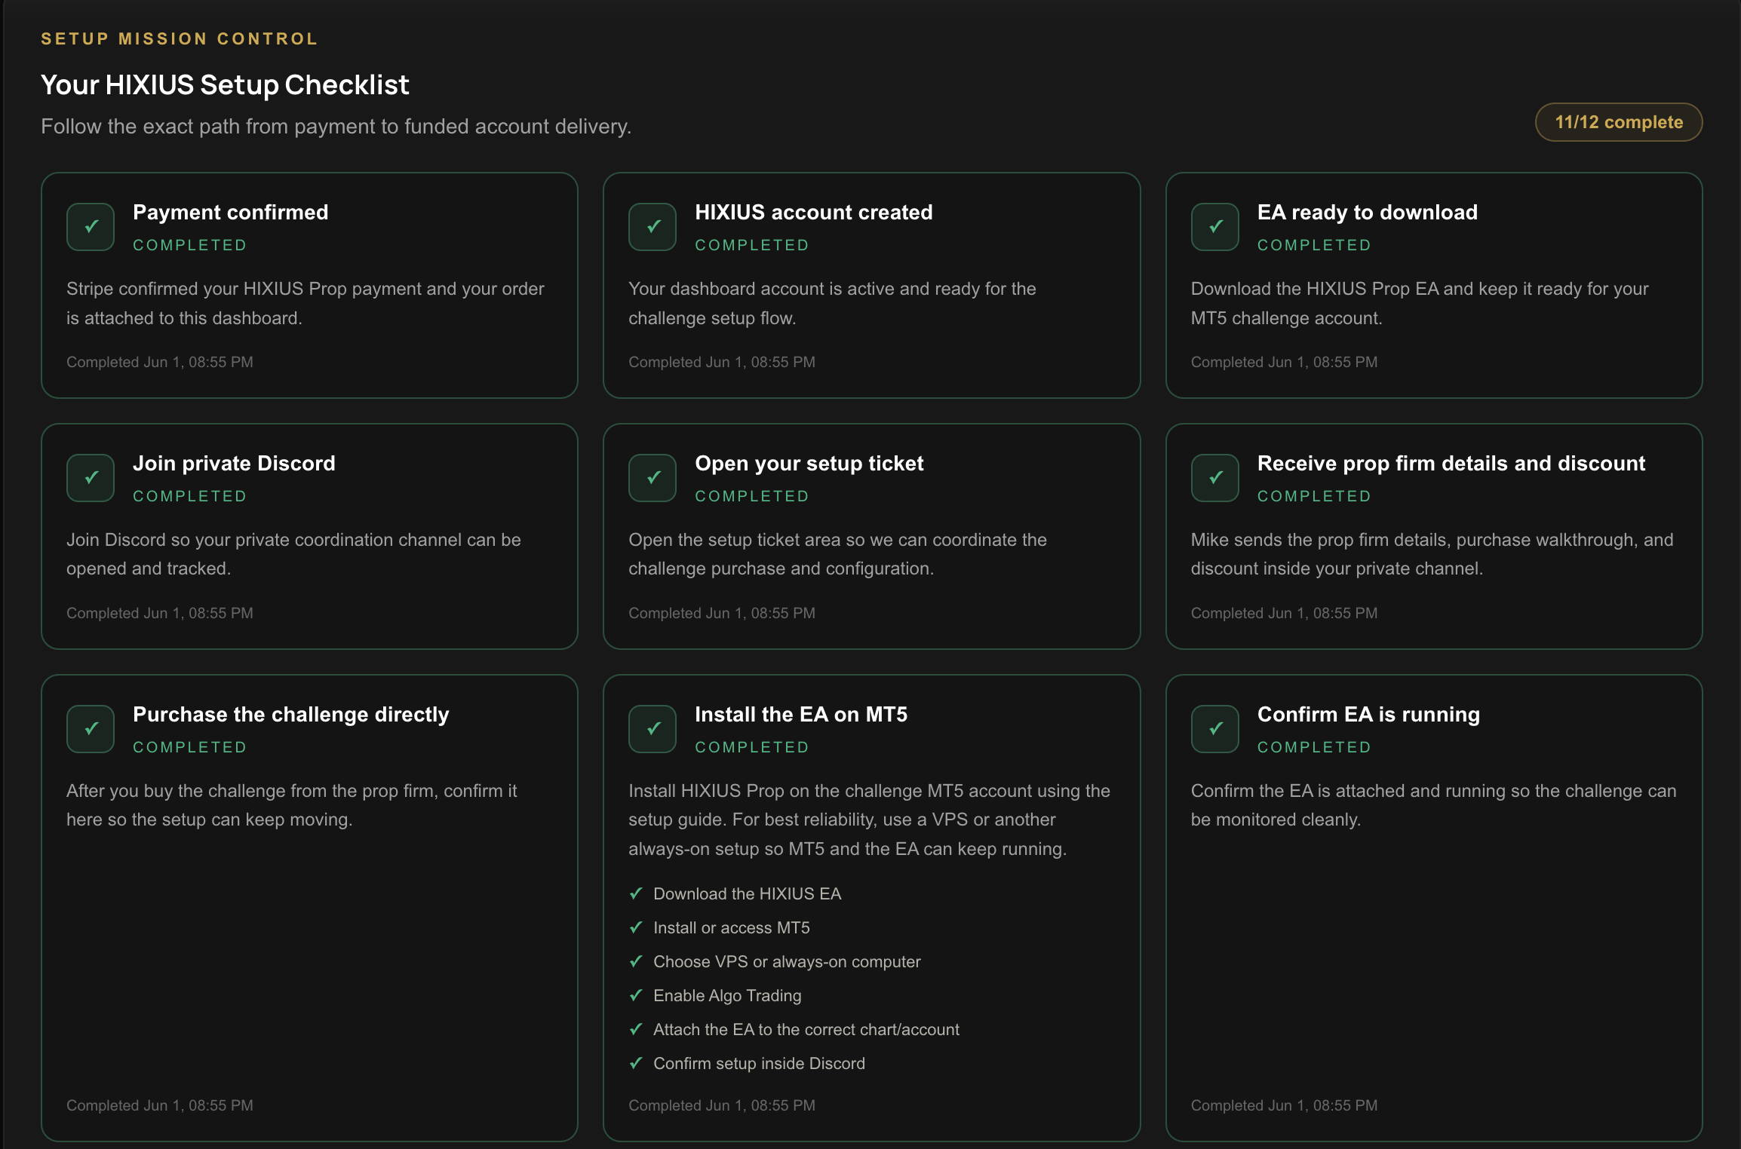Click the SETUP MISSION CONTROL label
This screenshot has height=1149, width=1741.
(180, 38)
